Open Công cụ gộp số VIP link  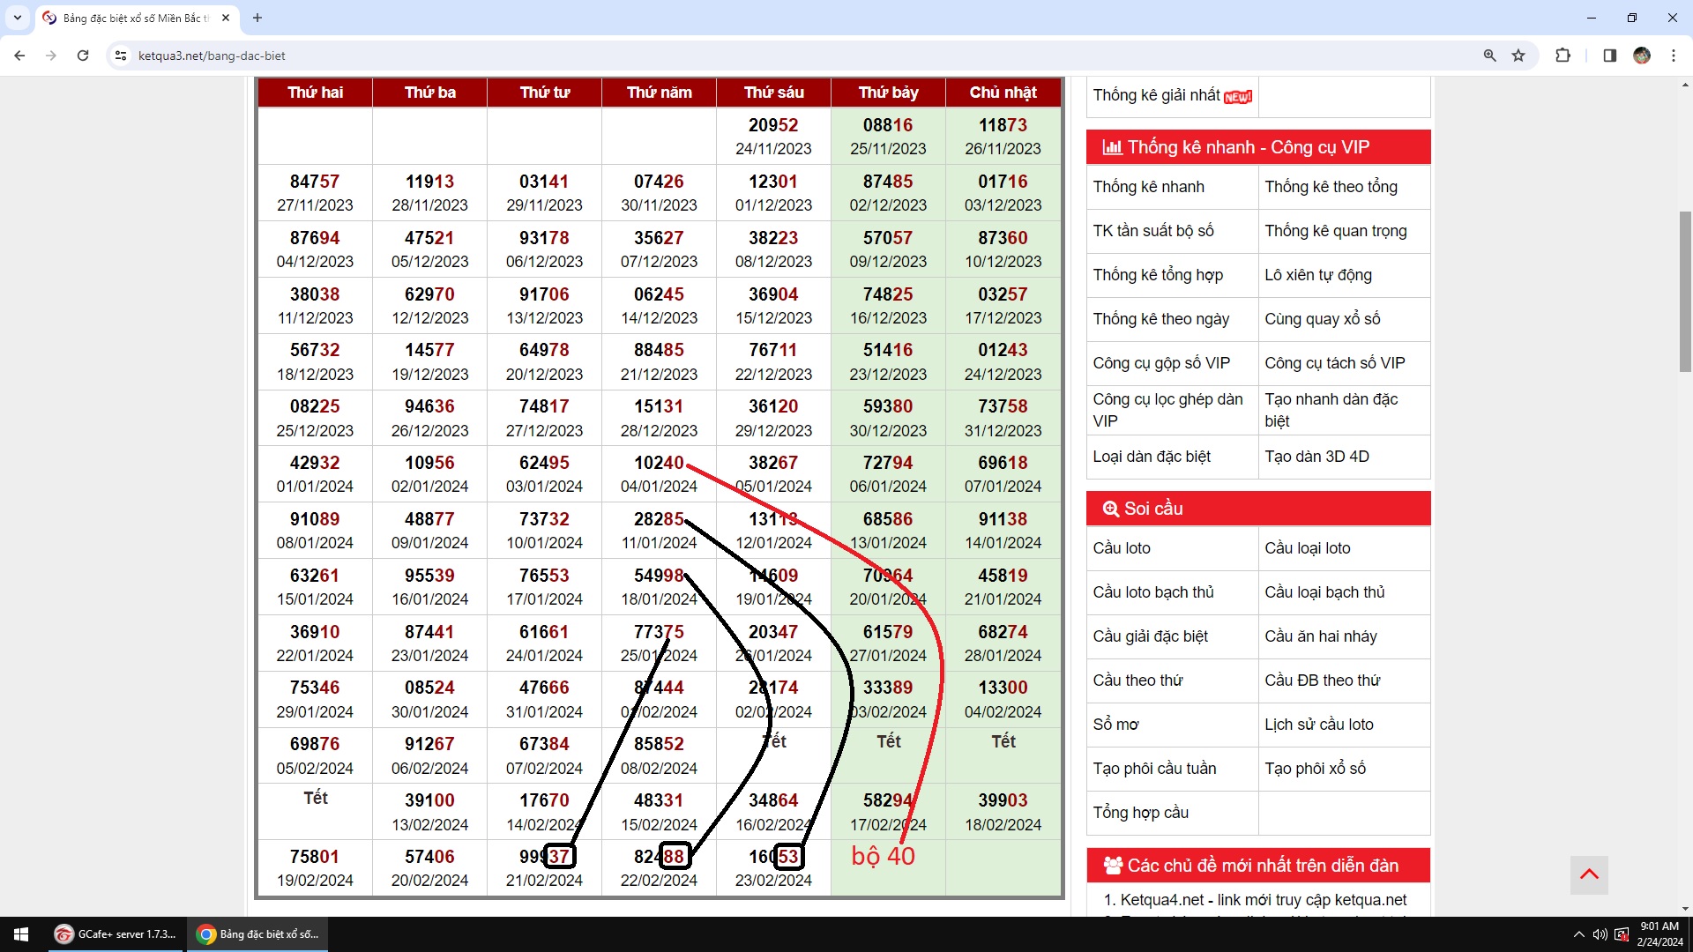(1161, 363)
